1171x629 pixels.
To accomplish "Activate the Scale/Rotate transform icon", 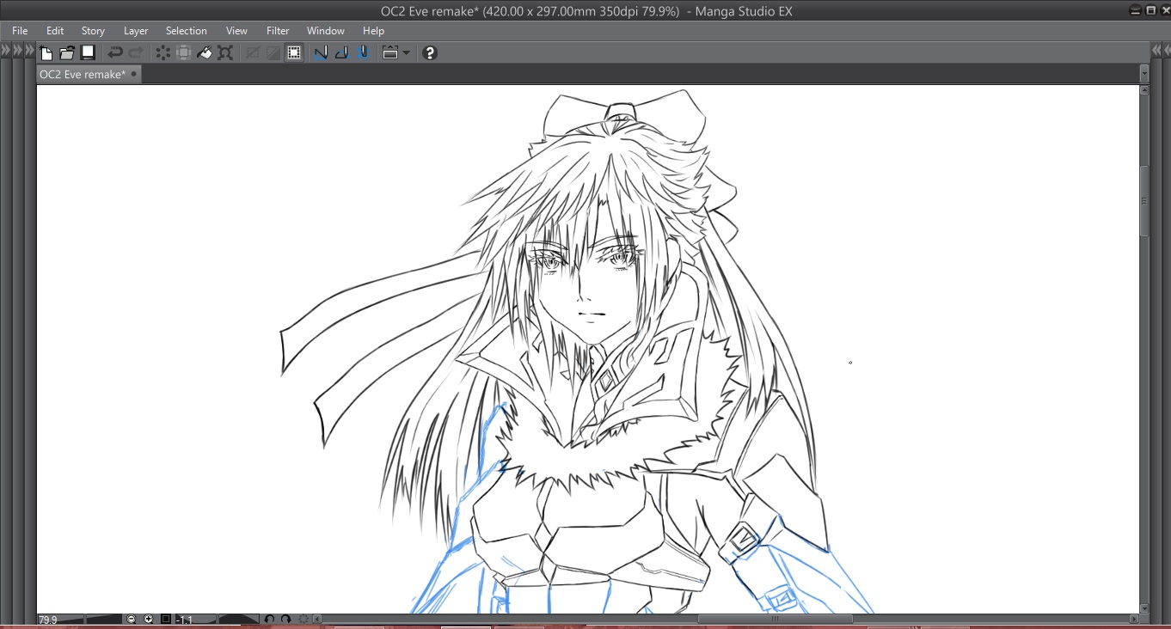I will coord(225,53).
